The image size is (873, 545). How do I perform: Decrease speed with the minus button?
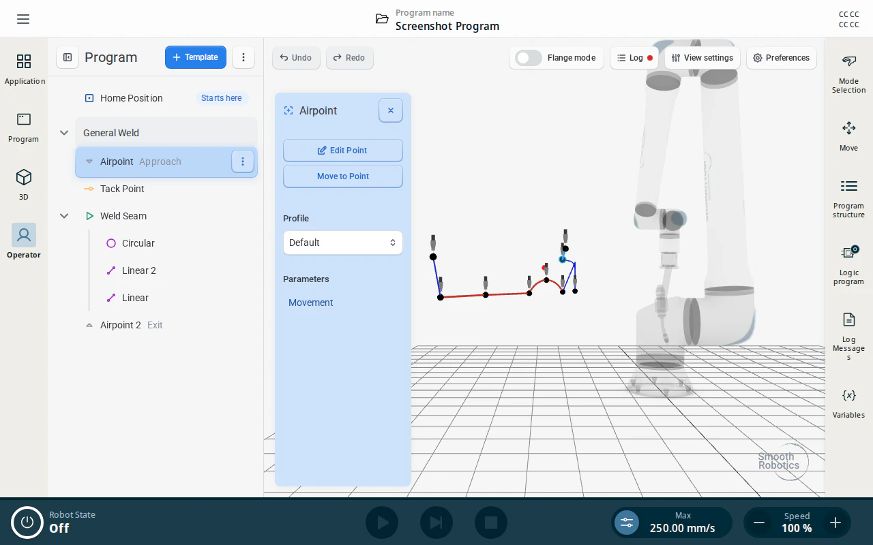pyautogui.click(x=759, y=523)
